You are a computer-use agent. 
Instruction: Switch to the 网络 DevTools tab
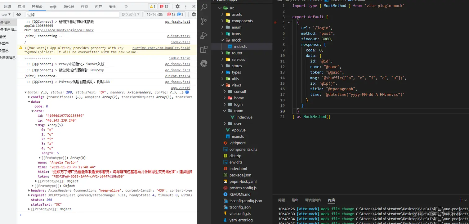[x=7, y=7]
